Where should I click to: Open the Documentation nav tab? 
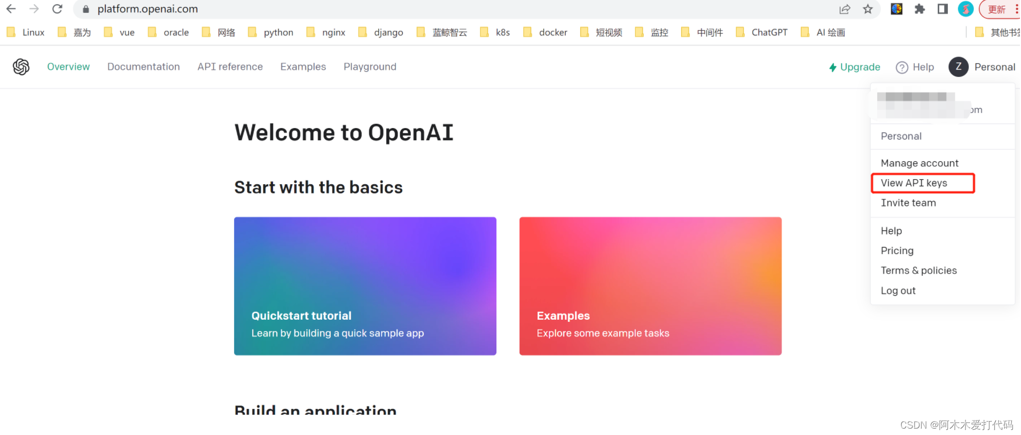tap(144, 67)
